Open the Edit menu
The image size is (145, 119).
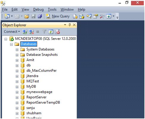click(x=15, y=9)
